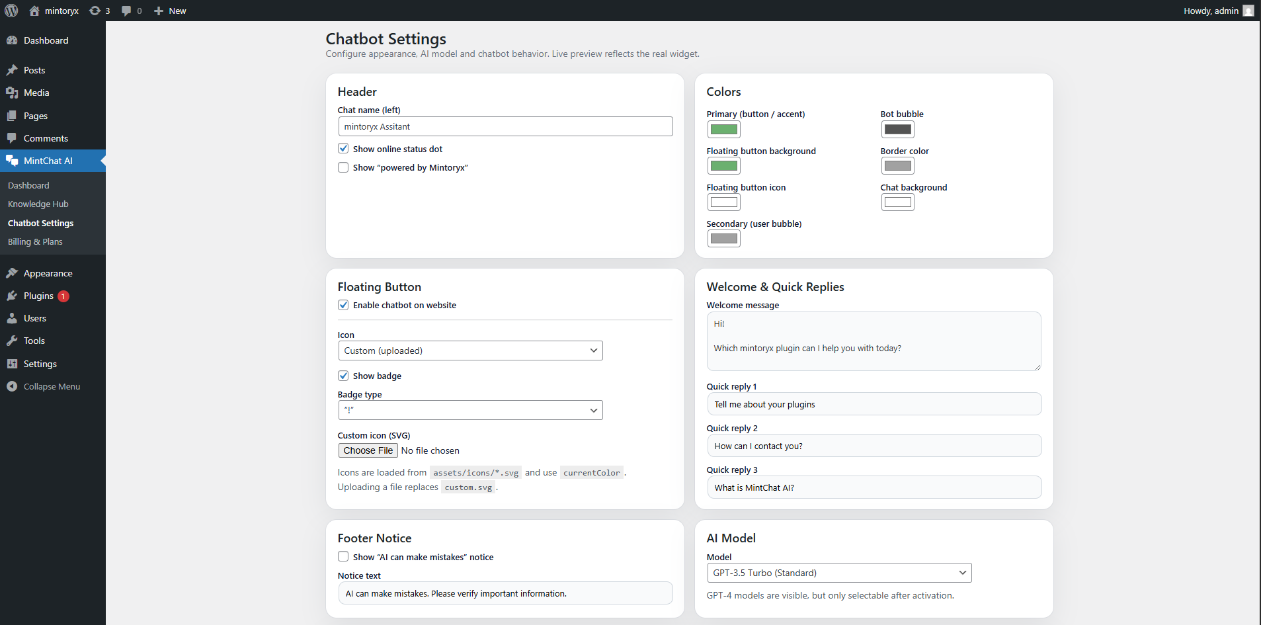
Task: Open the floating button Icon dropdown
Action: click(x=469, y=350)
